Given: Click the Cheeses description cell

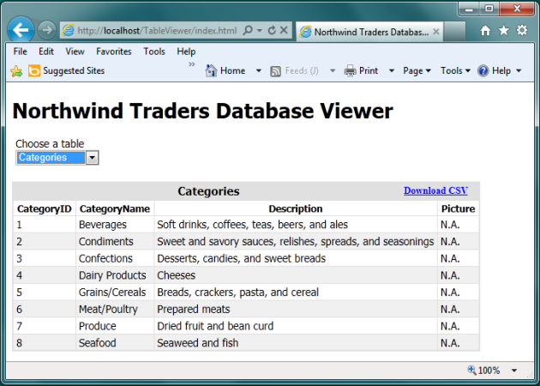Looking at the screenshot, I should point(296,275).
